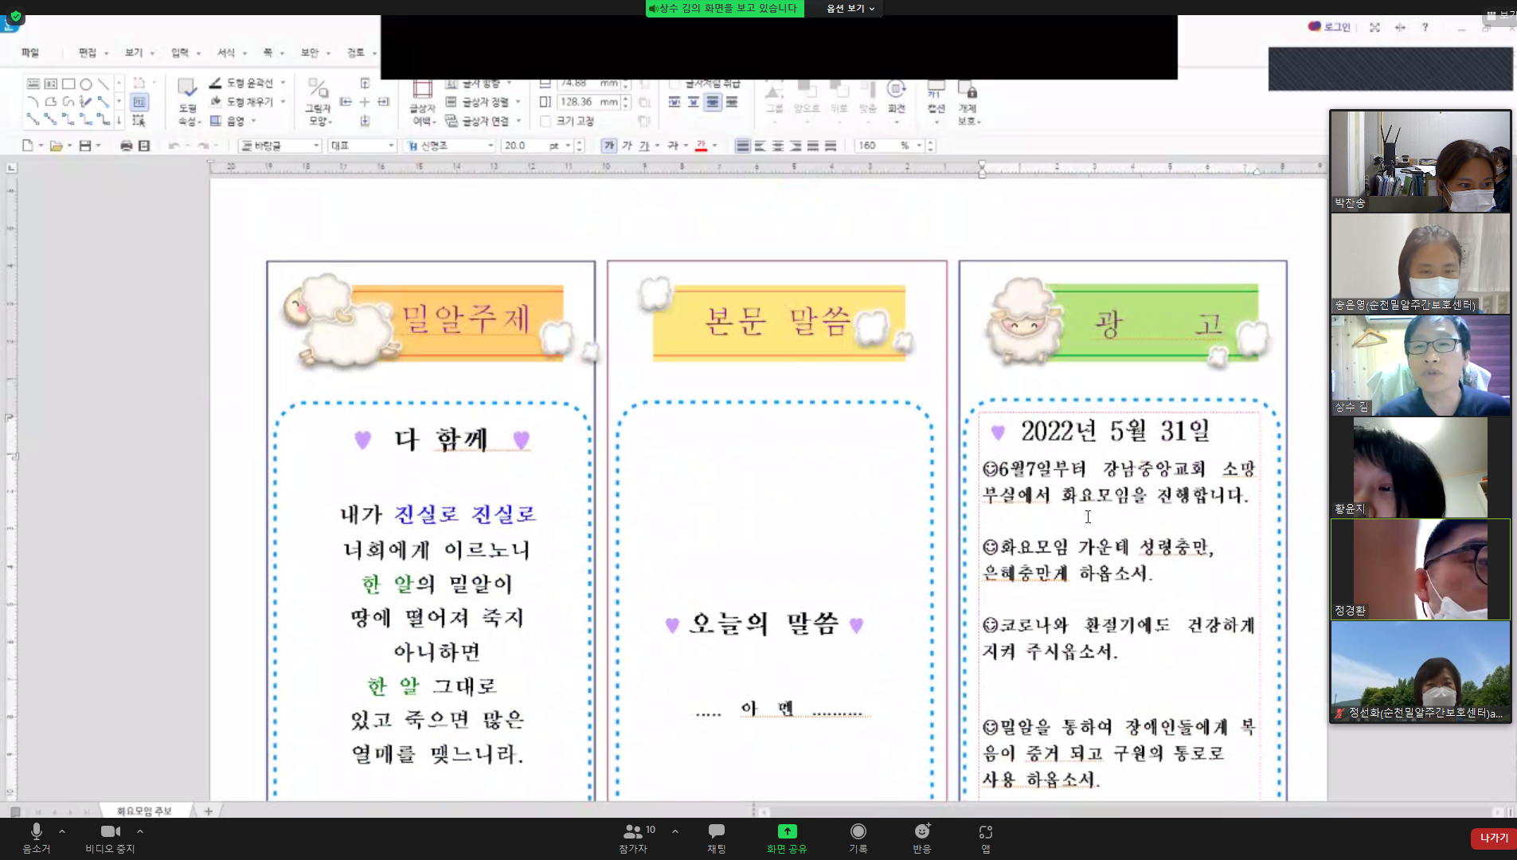Toggle italic 가 formatting button
The height and width of the screenshot is (860, 1517).
click(627, 146)
